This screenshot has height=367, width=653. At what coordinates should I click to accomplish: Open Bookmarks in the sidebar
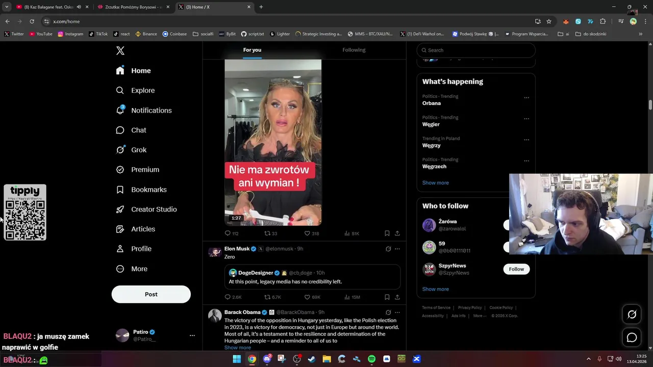point(141,190)
